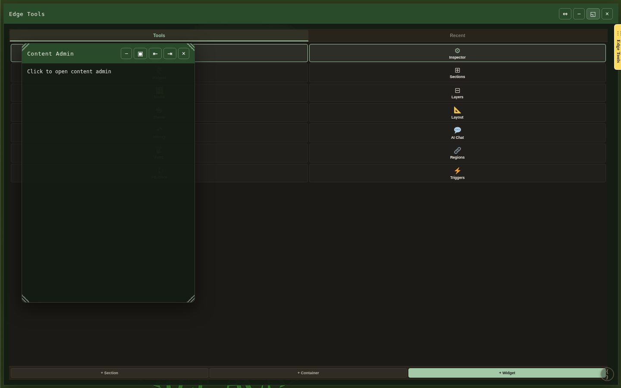Click the + Container button
Image resolution: width=621 pixels, height=388 pixels.
tap(308, 373)
